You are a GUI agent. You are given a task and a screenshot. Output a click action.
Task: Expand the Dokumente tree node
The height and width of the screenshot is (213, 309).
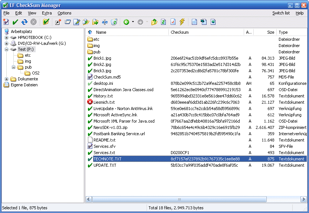[x=7, y=79]
